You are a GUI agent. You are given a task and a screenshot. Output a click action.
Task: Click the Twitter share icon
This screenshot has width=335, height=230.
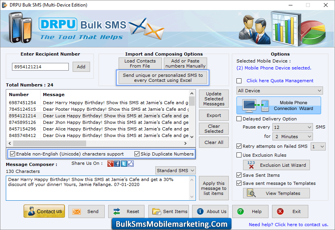[124, 164]
